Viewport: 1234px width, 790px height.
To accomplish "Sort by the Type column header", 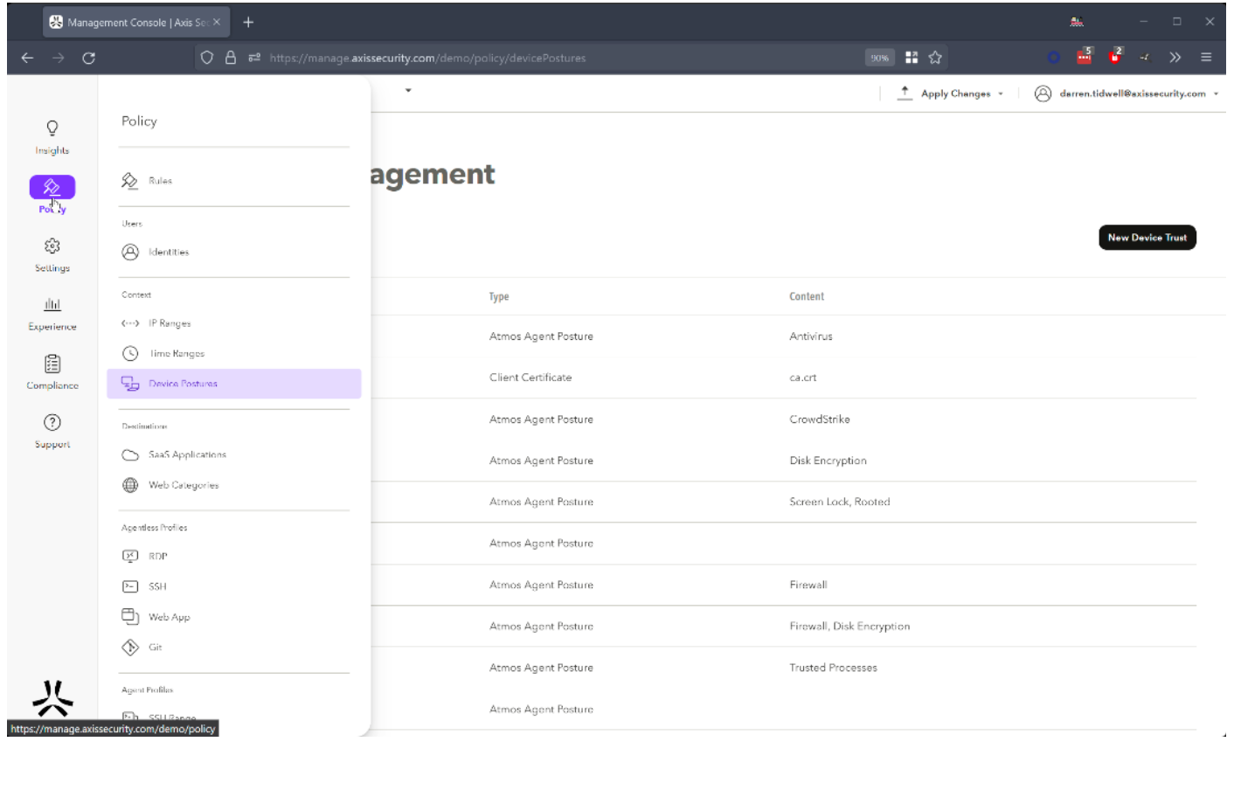I will (x=499, y=297).
